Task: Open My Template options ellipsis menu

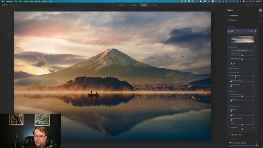Action: (x=257, y=143)
